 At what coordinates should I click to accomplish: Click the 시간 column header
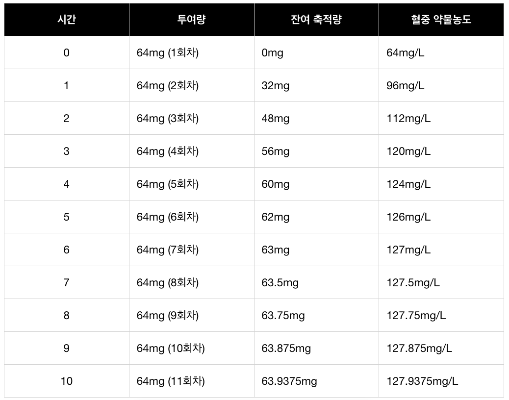coord(66,20)
